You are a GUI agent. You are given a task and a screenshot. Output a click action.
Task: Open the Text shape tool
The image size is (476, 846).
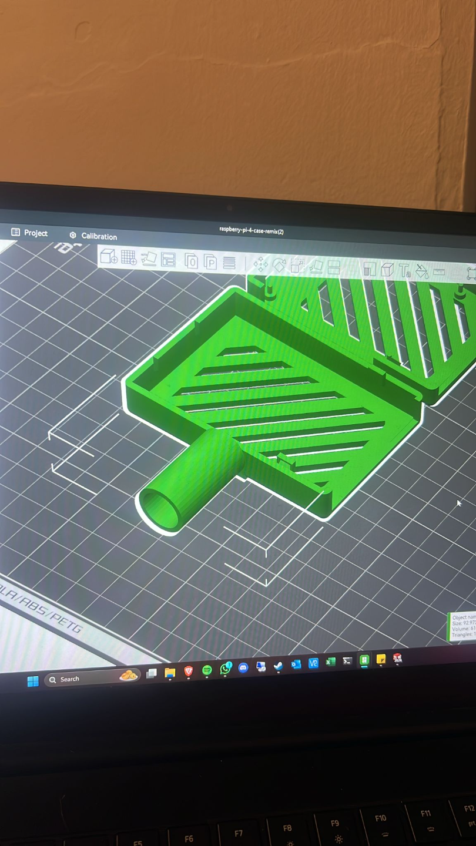(405, 270)
